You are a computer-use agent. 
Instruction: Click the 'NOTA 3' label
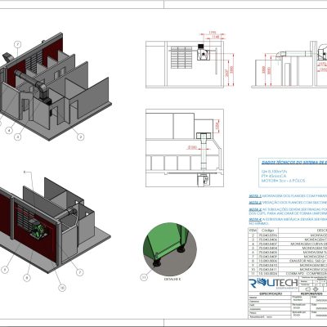click(255, 209)
